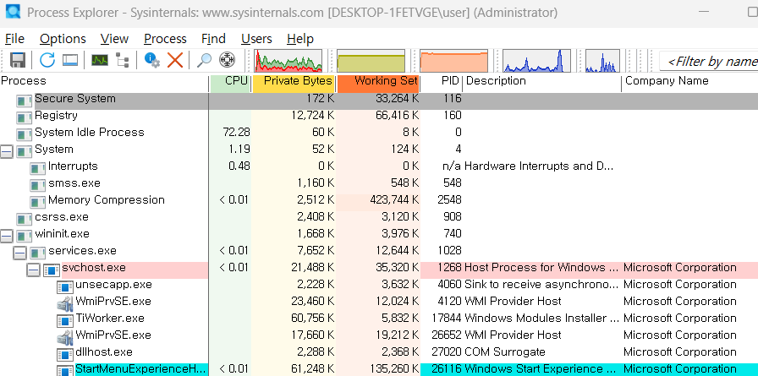Open Properties via the info gear icon
The width and height of the screenshot is (758, 376).
pos(152,60)
